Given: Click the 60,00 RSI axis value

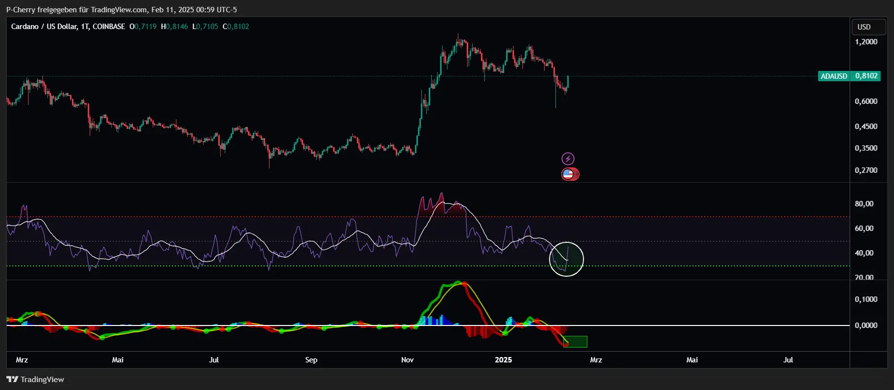Looking at the screenshot, I should (864, 228).
